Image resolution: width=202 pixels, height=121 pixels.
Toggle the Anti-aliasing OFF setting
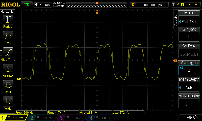(189, 104)
